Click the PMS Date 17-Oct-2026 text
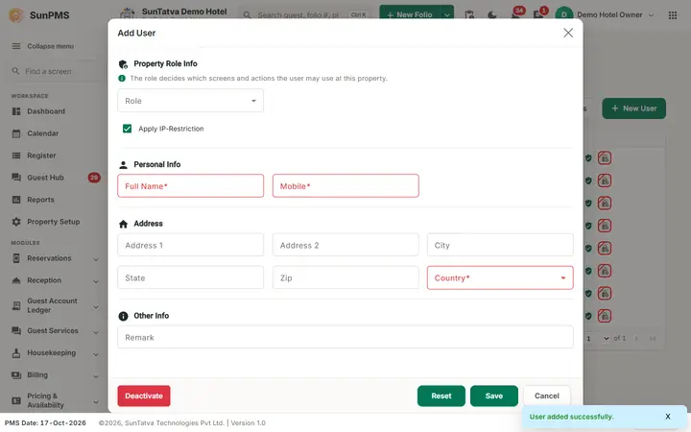 [45, 422]
